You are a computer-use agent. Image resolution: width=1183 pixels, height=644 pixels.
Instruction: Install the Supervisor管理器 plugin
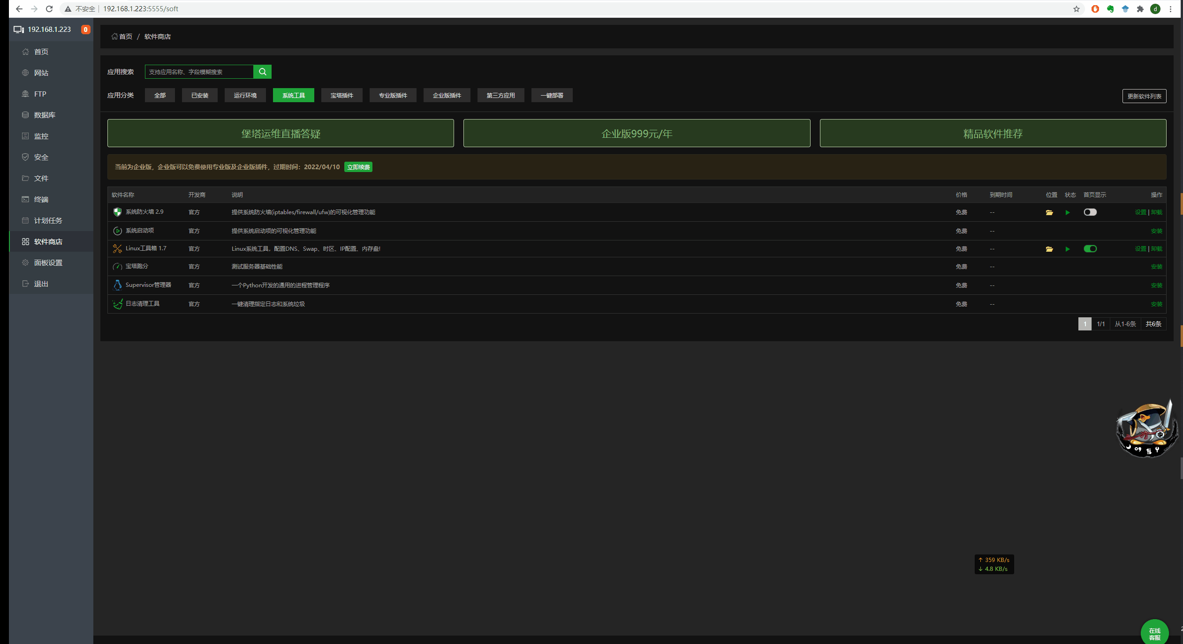tap(1156, 285)
